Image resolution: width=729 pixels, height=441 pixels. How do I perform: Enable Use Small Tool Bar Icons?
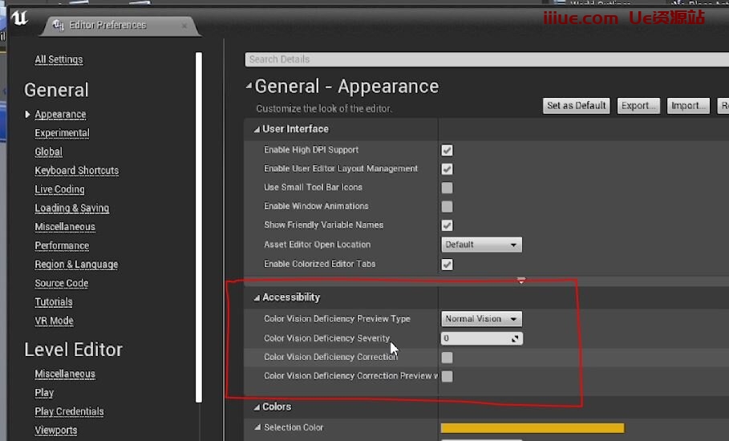[447, 188]
